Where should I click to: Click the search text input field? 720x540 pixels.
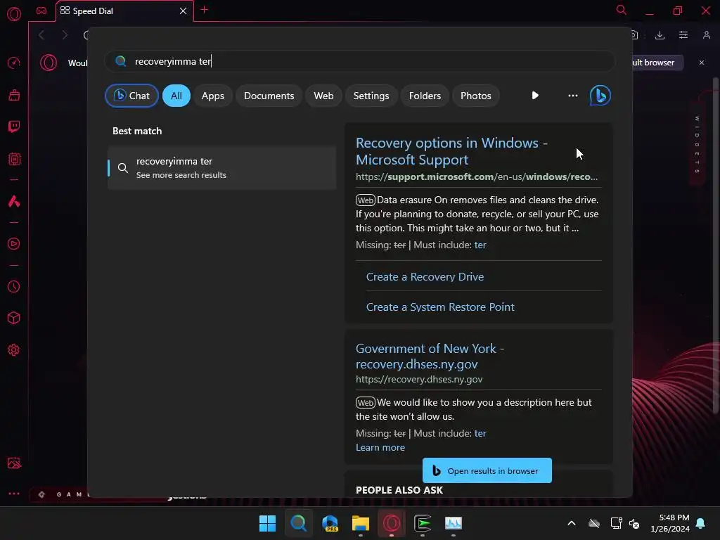point(359,61)
